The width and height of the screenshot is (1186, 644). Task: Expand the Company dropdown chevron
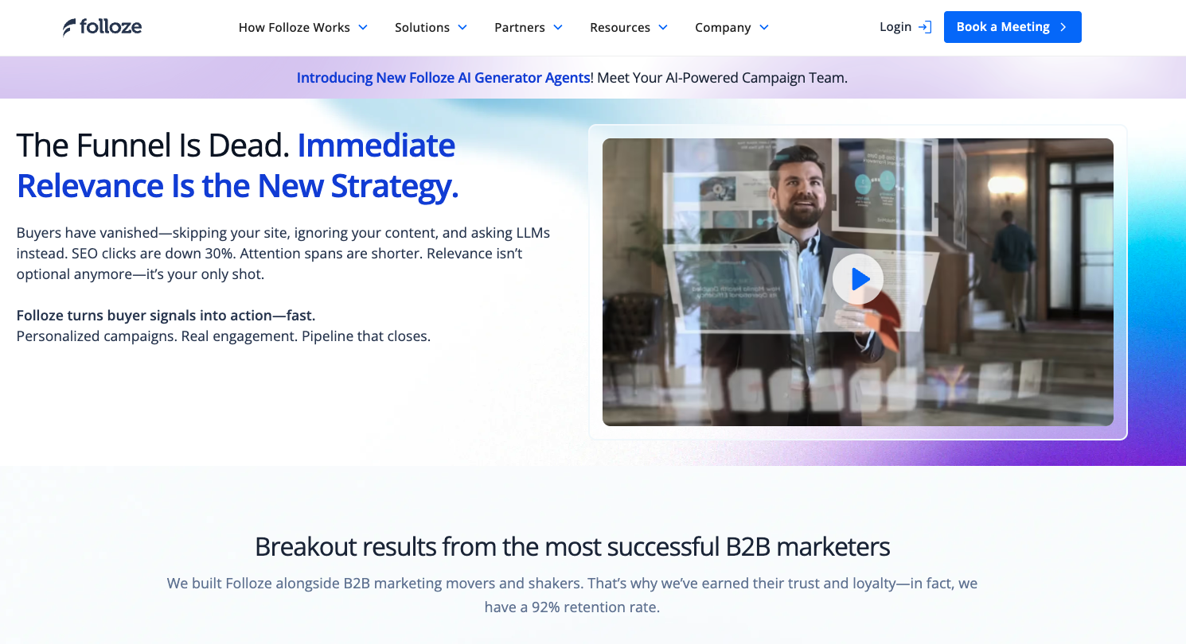[x=764, y=27]
